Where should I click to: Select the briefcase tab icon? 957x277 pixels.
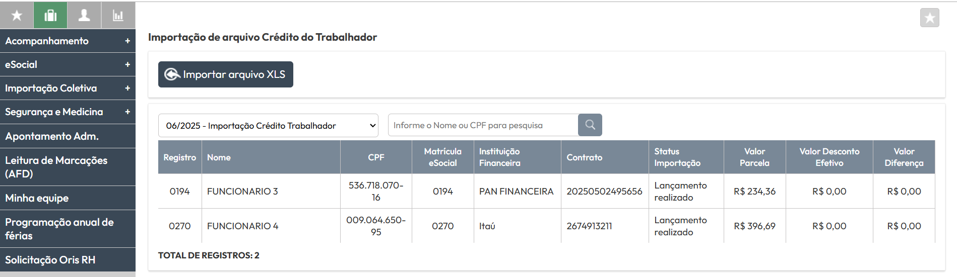pyautogui.click(x=50, y=15)
